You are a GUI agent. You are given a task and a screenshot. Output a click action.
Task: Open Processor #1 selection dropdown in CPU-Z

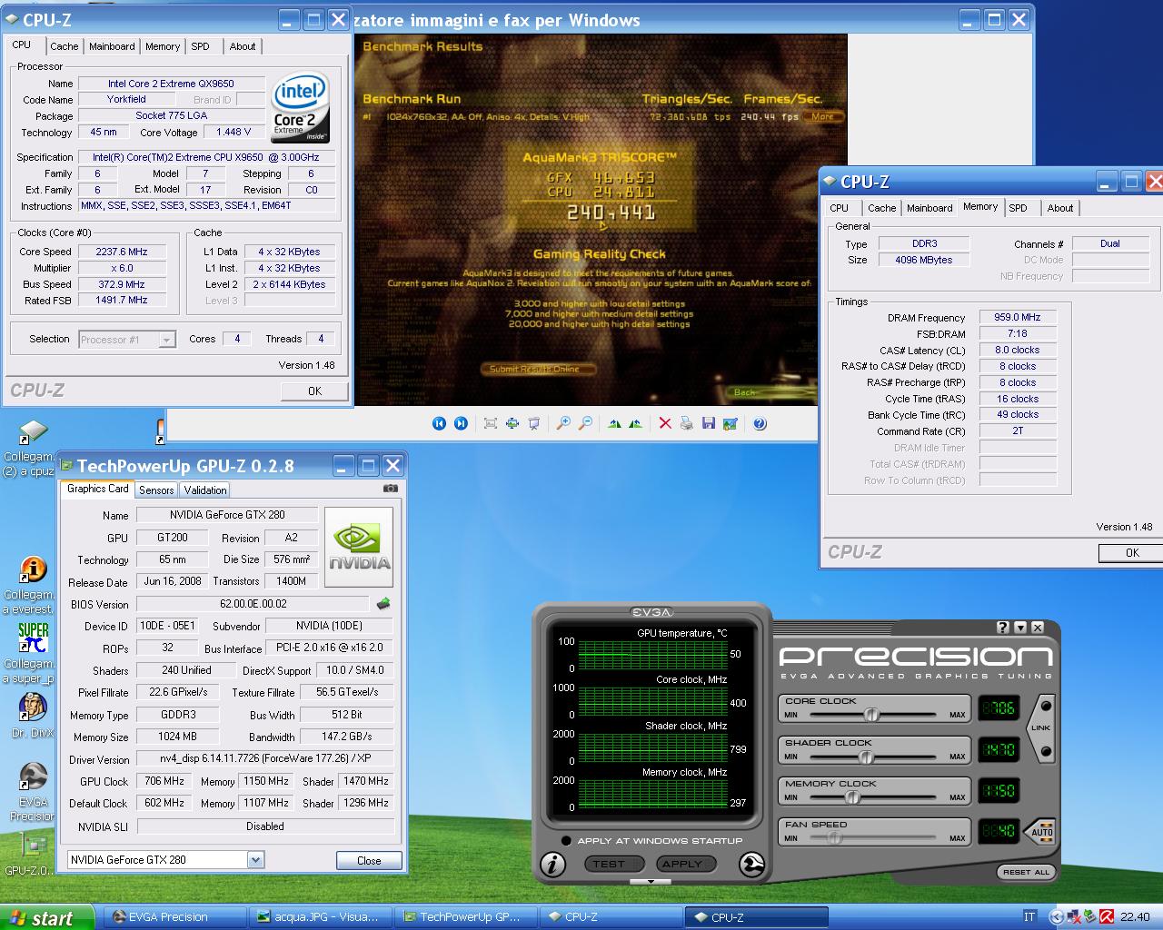click(166, 340)
